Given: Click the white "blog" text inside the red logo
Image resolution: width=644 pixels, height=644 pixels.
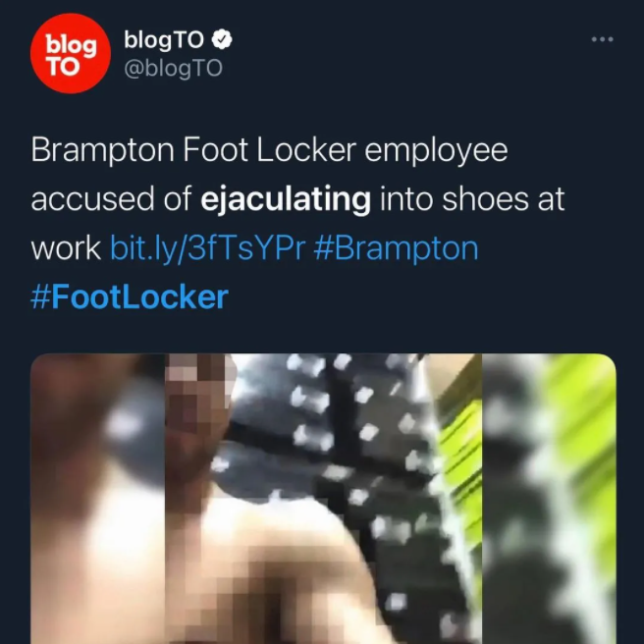Looking at the screenshot, I should [71, 44].
